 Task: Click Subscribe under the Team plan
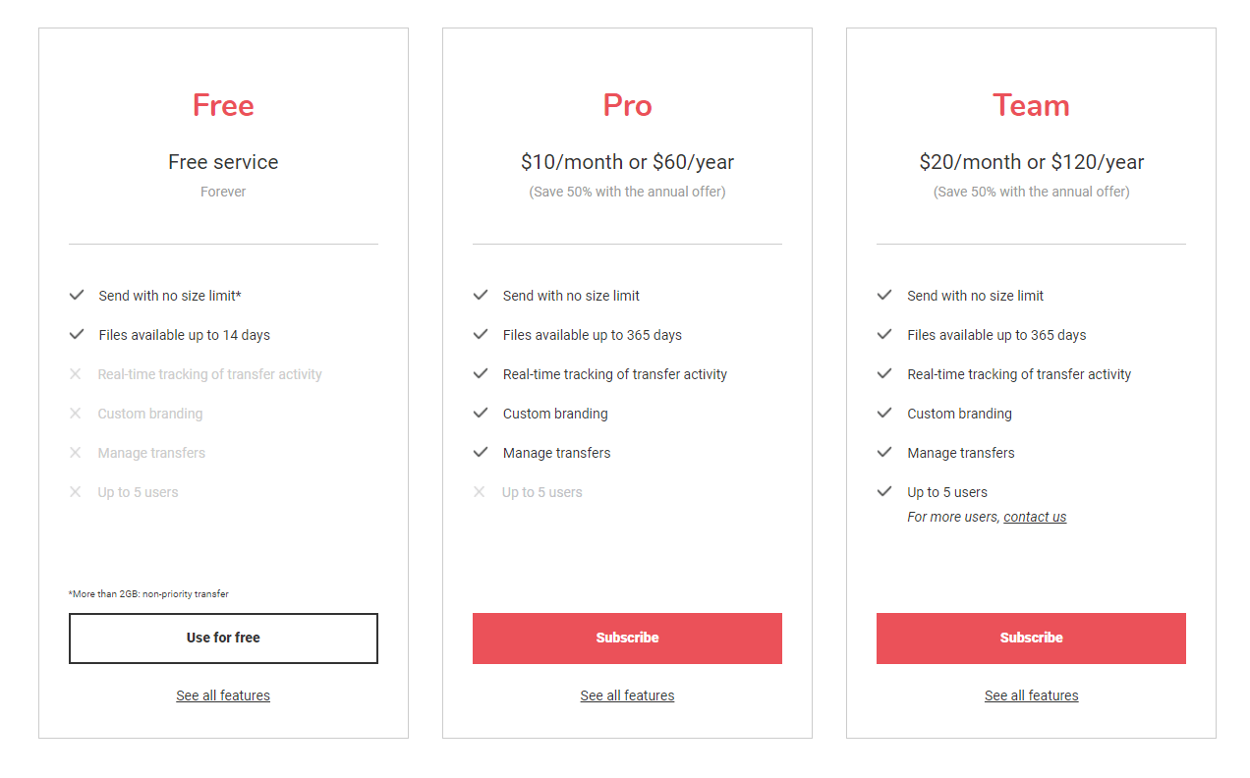coord(1031,638)
